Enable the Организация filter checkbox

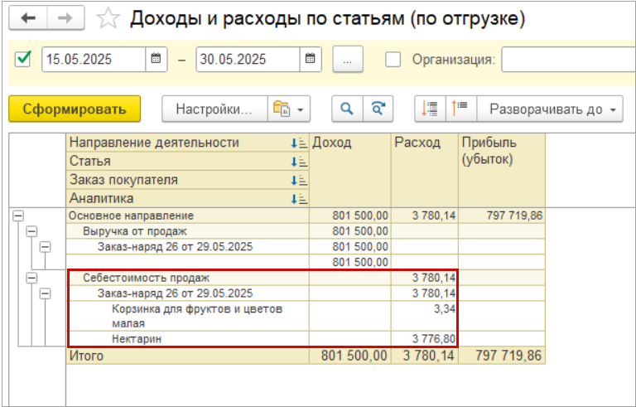tap(393, 60)
